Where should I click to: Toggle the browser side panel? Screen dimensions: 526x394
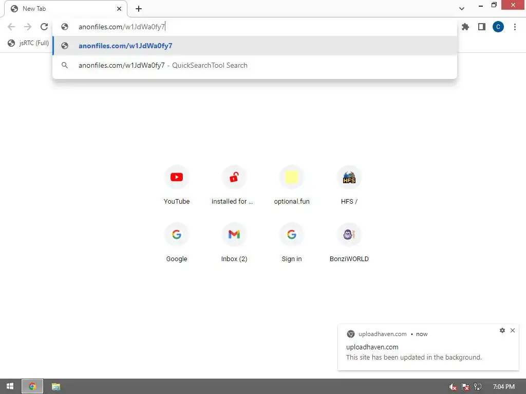[x=482, y=27]
